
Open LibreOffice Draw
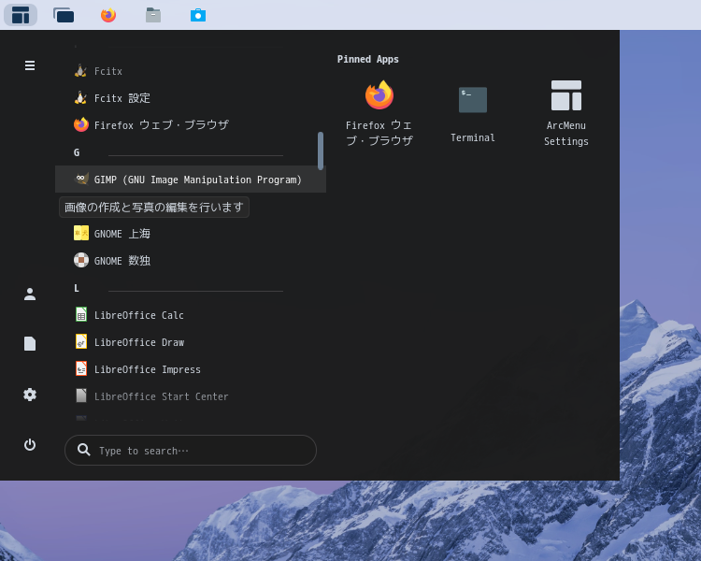(190, 342)
